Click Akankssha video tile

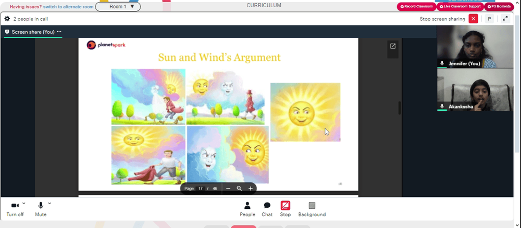tap(475, 90)
